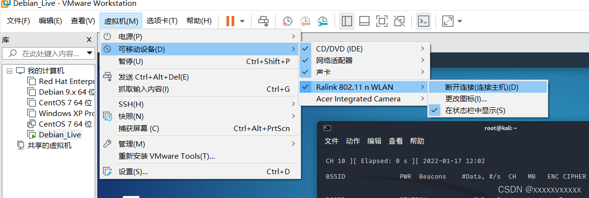
Task: Click the wrench icon beside 管理(M)
Action: [x=108, y=144]
